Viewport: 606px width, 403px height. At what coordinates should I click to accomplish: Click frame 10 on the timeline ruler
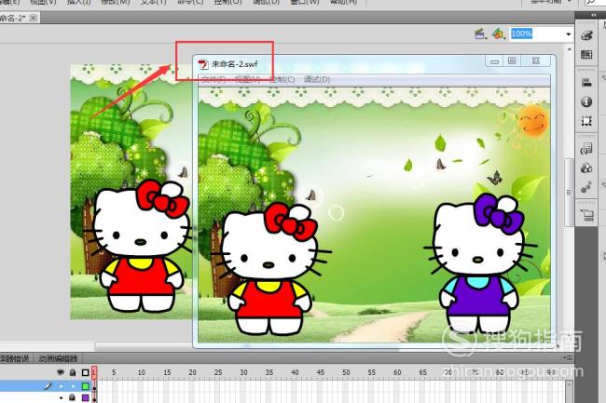(142, 372)
